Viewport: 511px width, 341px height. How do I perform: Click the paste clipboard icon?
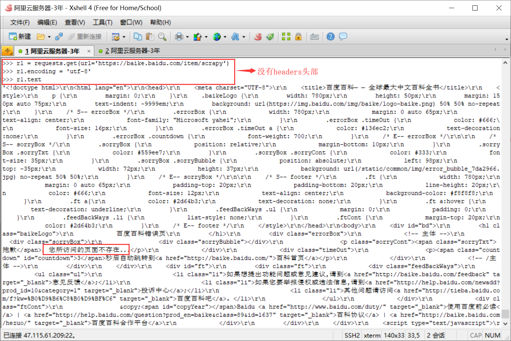tap(150, 37)
